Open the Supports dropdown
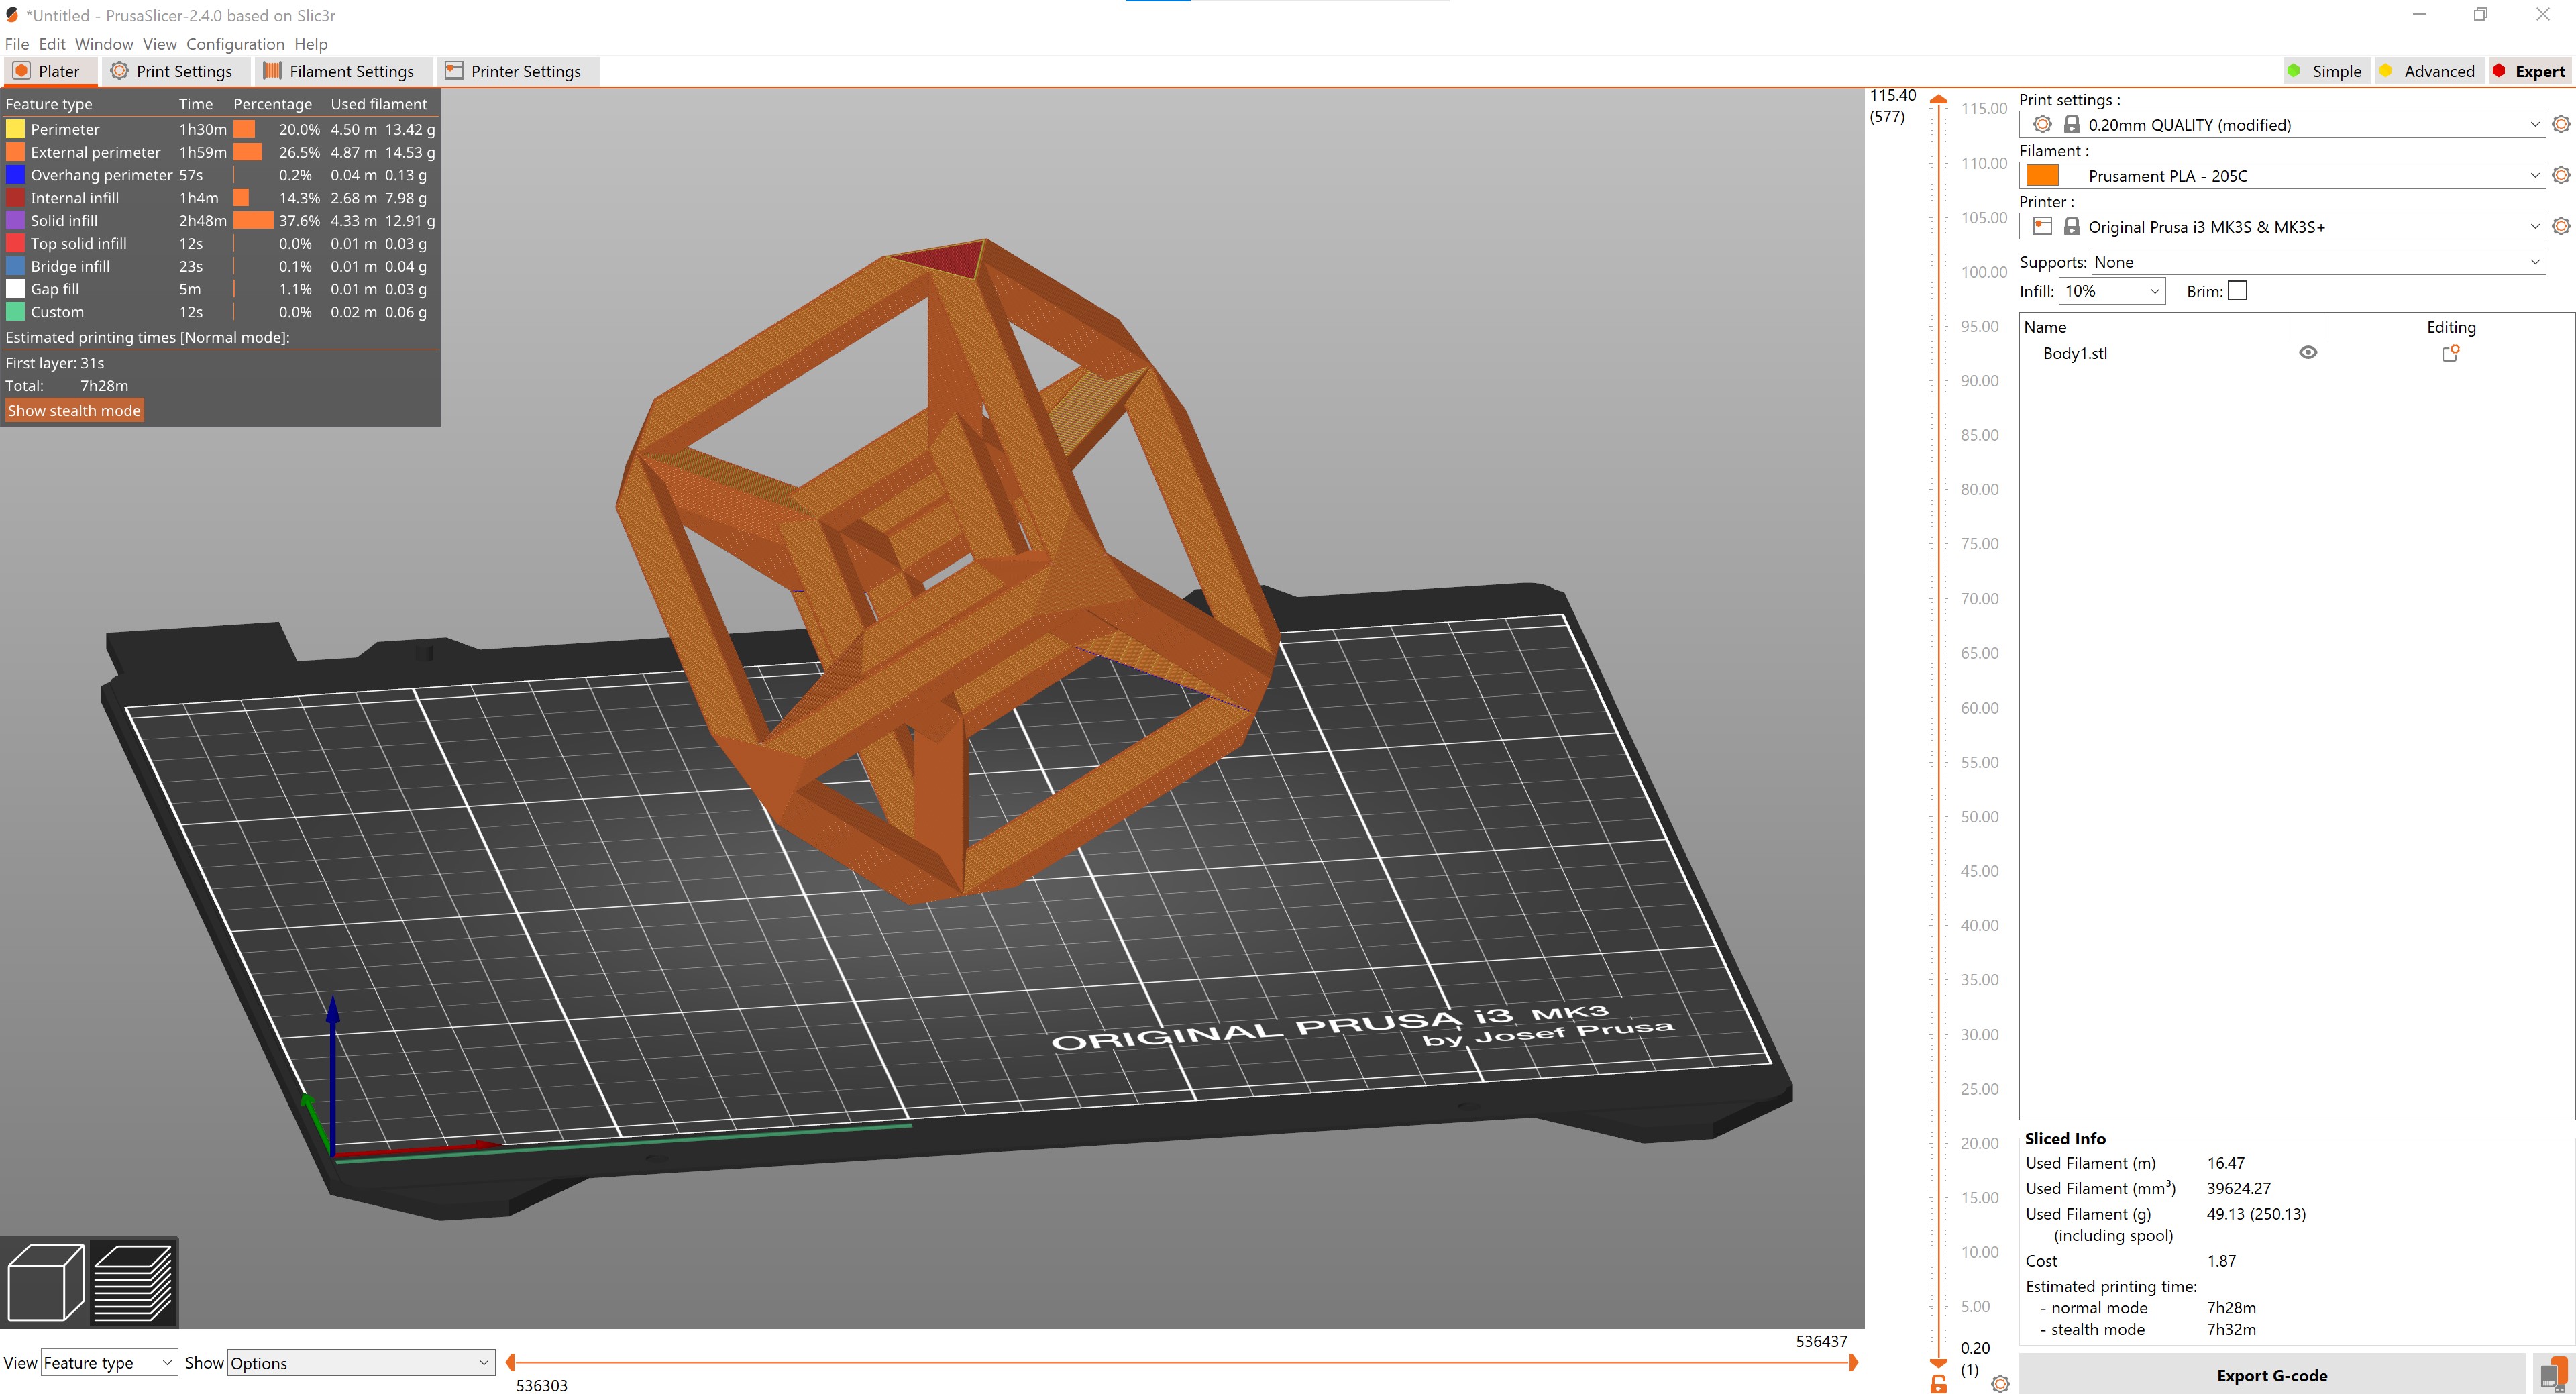 [x=2318, y=262]
